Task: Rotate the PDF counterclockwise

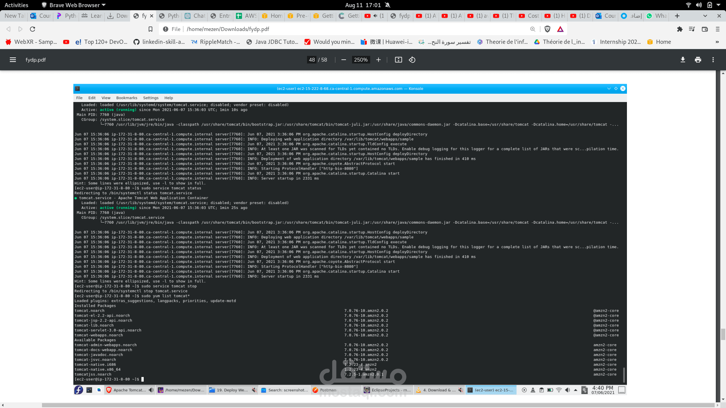Action: [x=412, y=60]
